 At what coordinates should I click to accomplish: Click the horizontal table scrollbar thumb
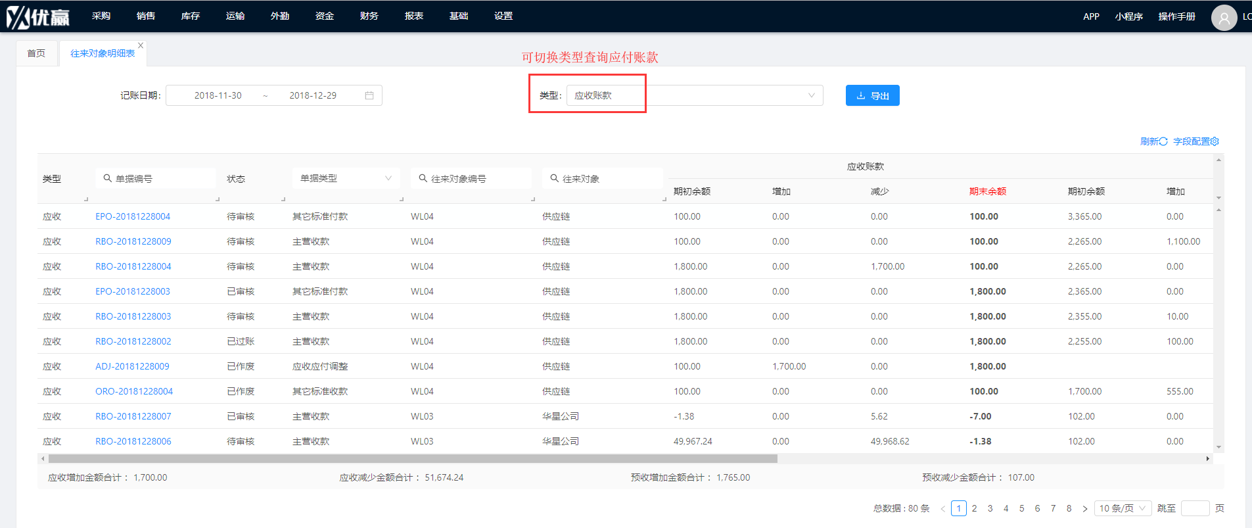413,458
